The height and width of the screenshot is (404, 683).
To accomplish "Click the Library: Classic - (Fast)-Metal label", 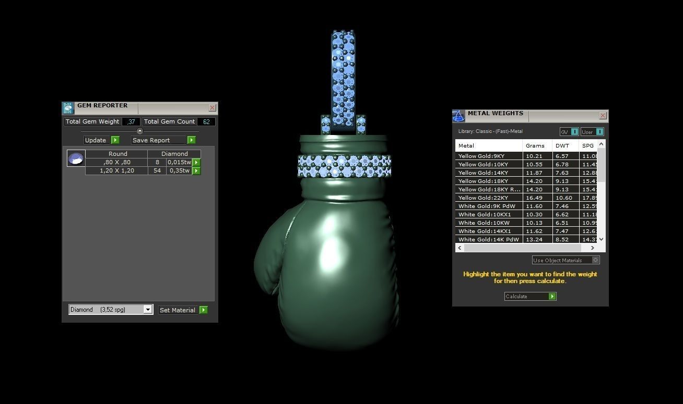I will click(490, 131).
